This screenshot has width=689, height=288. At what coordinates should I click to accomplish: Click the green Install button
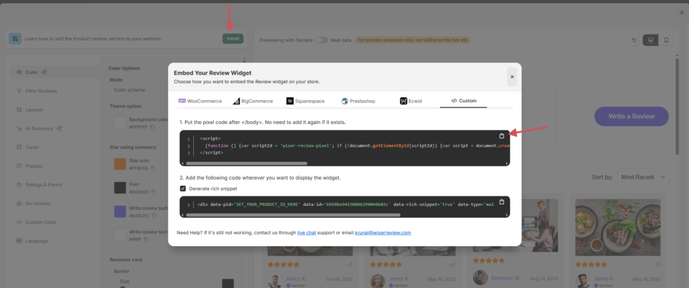click(x=233, y=38)
